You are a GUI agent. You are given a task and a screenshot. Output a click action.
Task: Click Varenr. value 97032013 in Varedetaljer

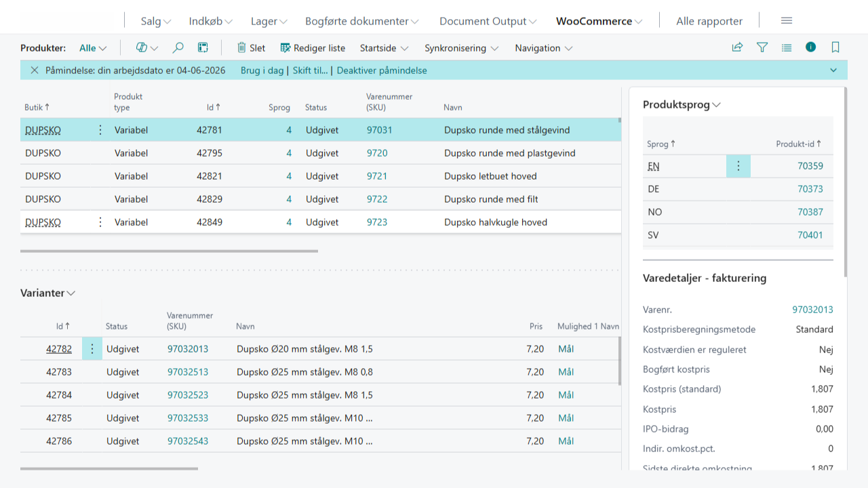812,310
